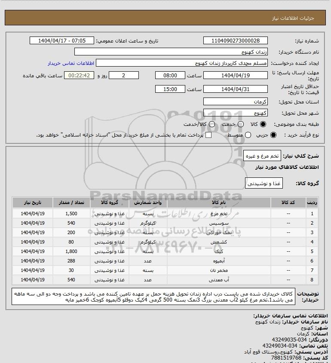331x363 pixels.
Task: Click the شماره نیاز field 1104090273000028
Action: [x=235, y=40]
